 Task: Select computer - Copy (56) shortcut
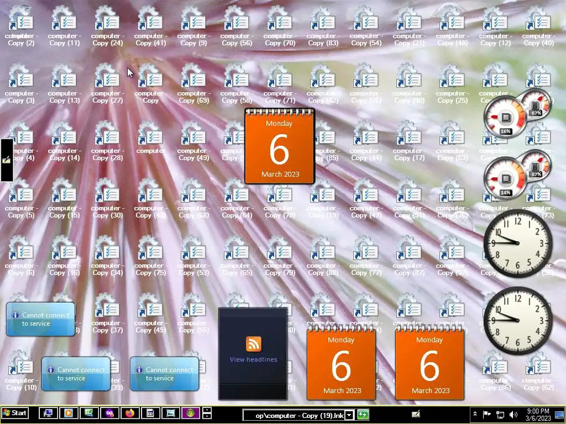(x=237, y=26)
